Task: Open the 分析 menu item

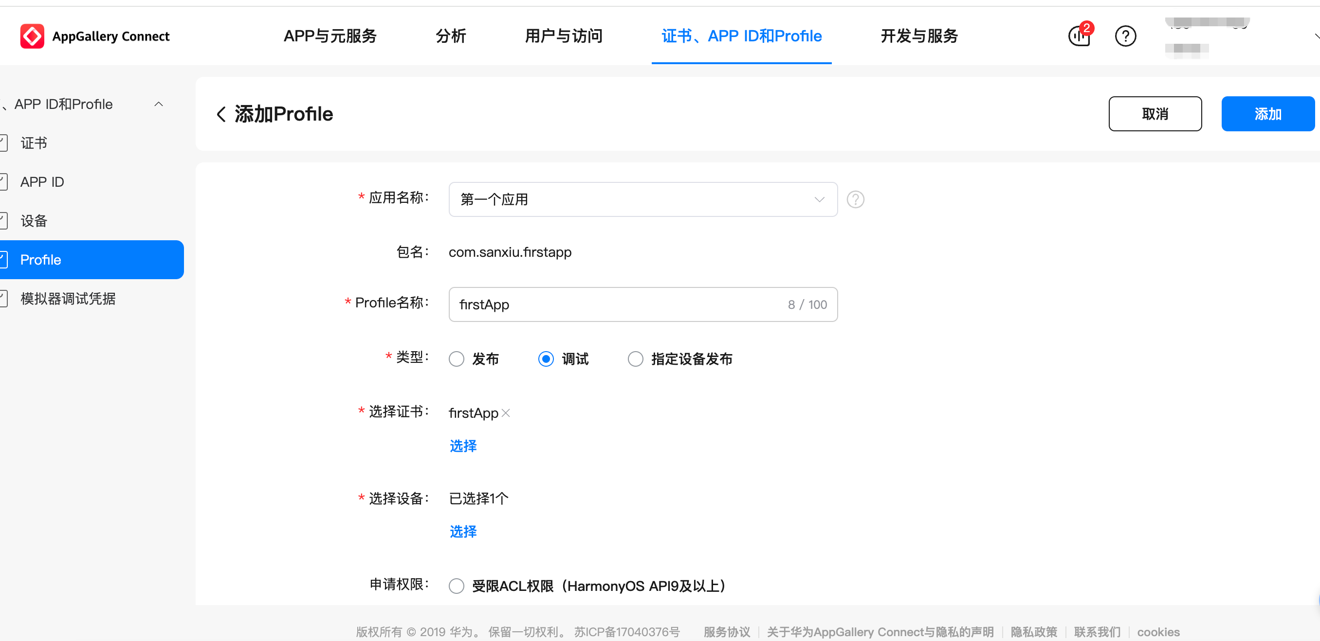Action: [x=451, y=36]
